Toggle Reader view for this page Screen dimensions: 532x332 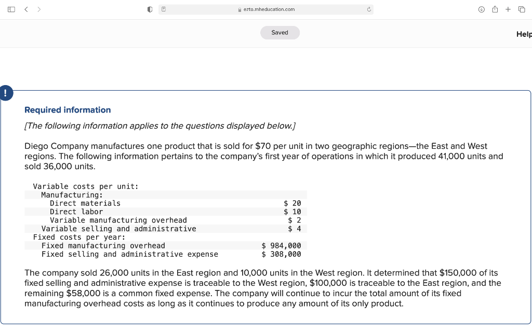click(x=163, y=9)
